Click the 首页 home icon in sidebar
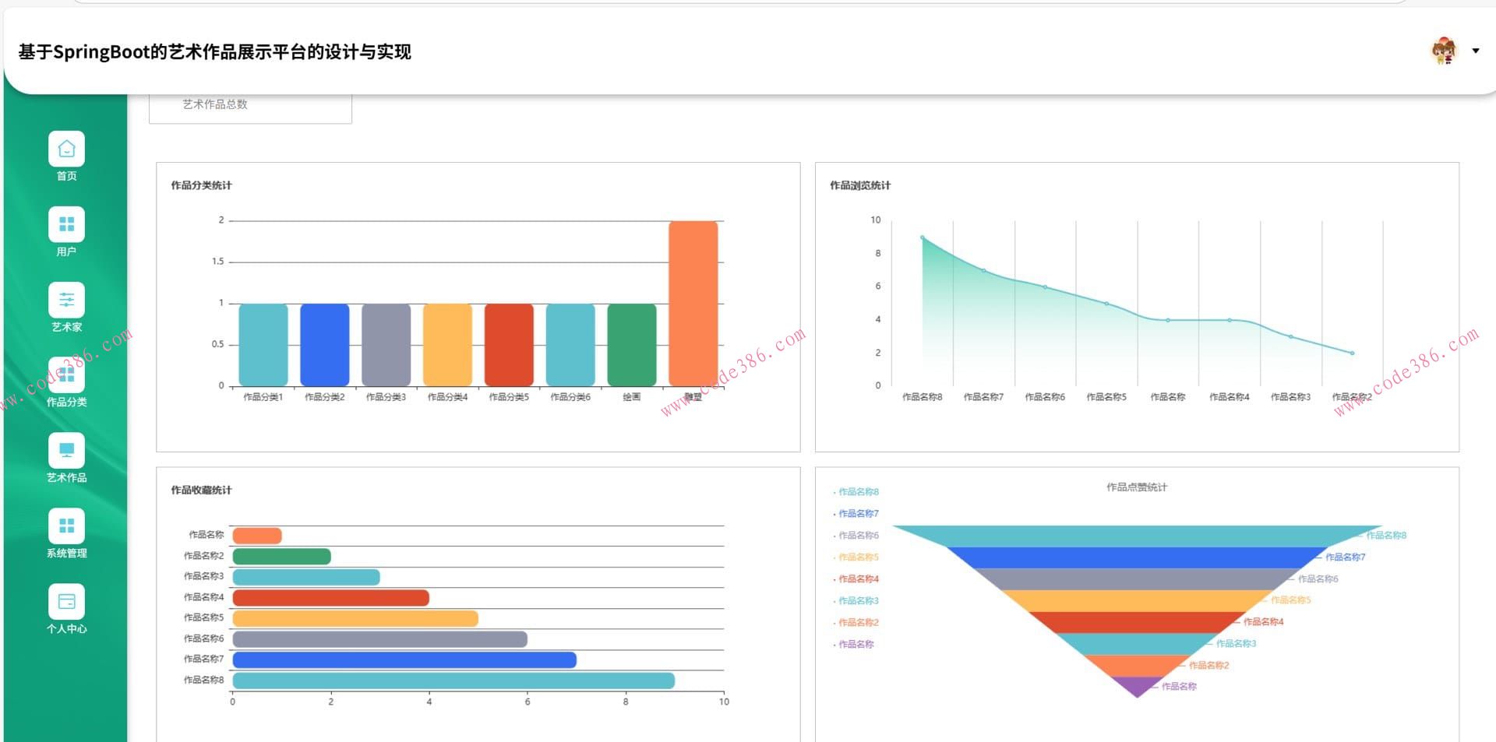Image resolution: width=1496 pixels, height=742 pixels. (x=66, y=149)
